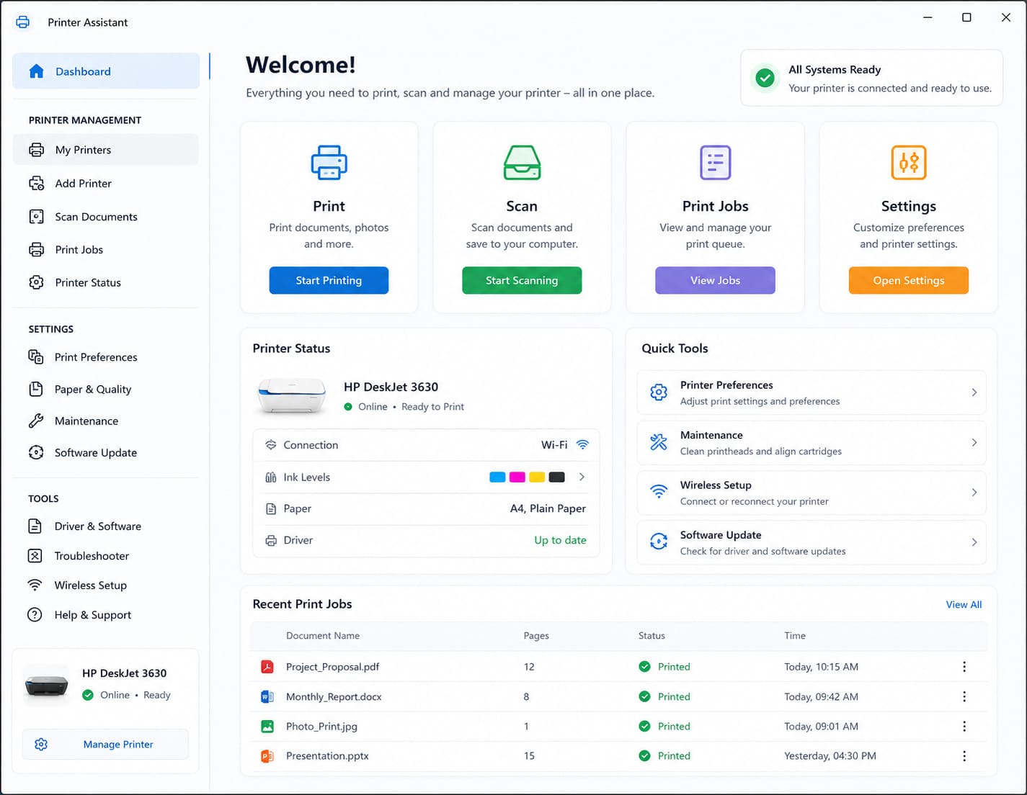Click the cyan ink level swatch
This screenshot has height=795, width=1027.
point(497,477)
